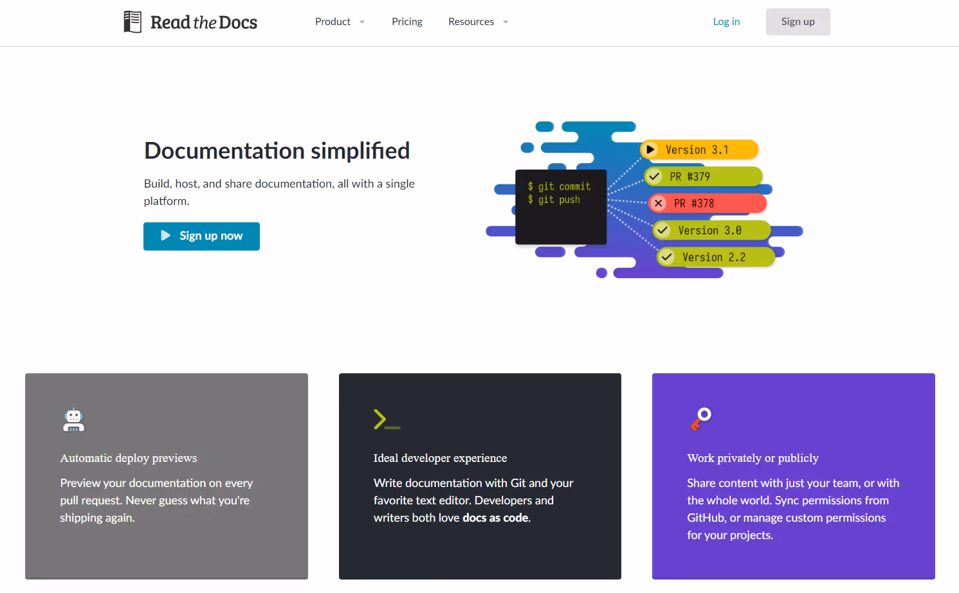Click the Documentation simplified heading

tap(277, 150)
